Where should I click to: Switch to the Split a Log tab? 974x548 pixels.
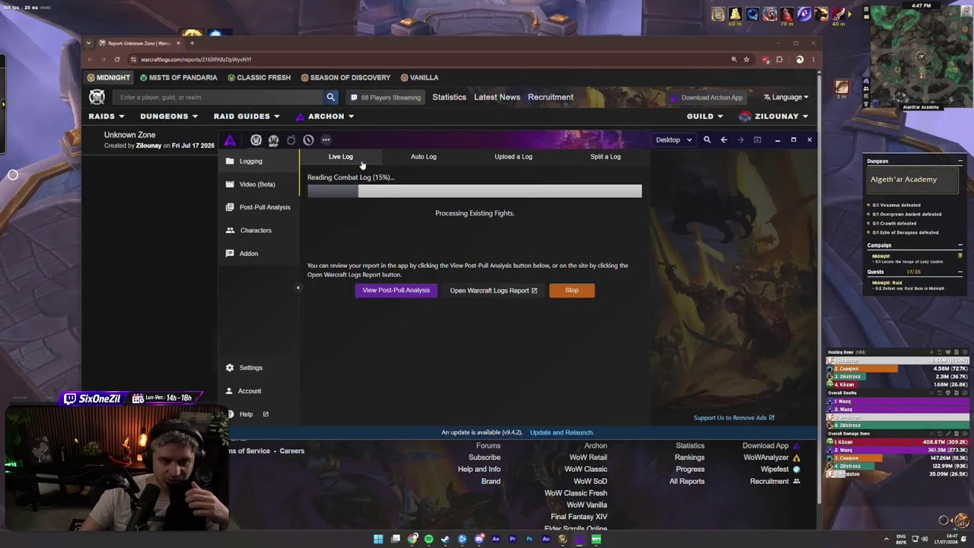click(x=606, y=157)
